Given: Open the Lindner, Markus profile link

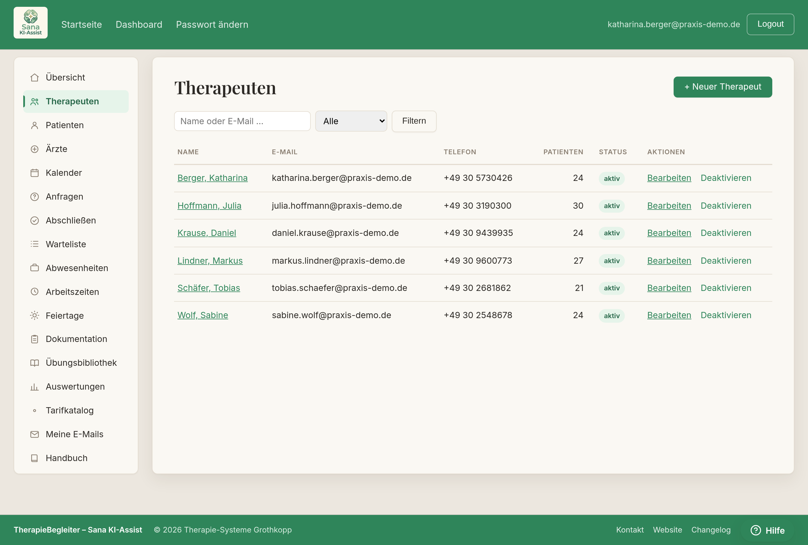Looking at the screenshot, I should point(210,261).
